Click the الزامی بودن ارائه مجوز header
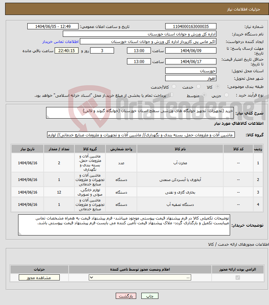269x305 pixels. (238, 269)
